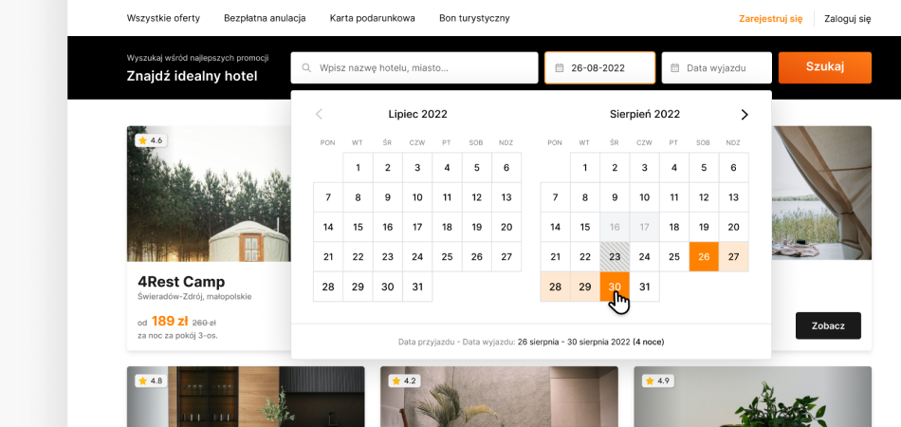Click the search magnifier icon
901x427 pixels.
pyautogui.click(x=306, y=67)
